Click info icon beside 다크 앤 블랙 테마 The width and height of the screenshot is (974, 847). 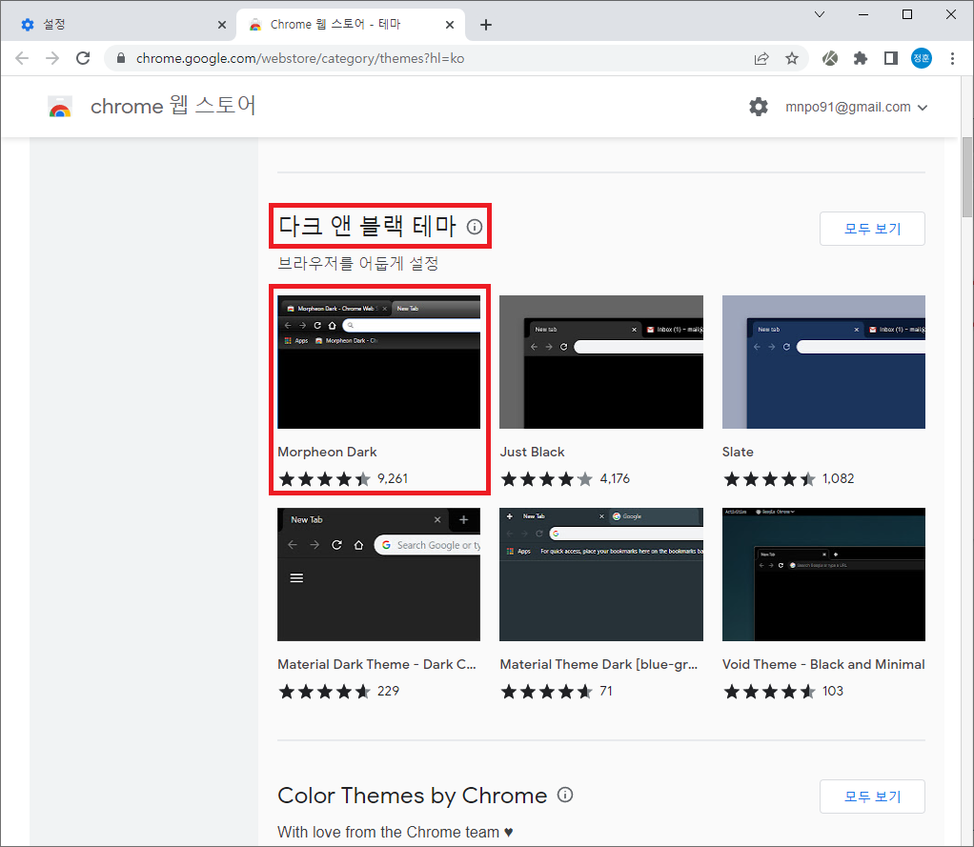475,227
